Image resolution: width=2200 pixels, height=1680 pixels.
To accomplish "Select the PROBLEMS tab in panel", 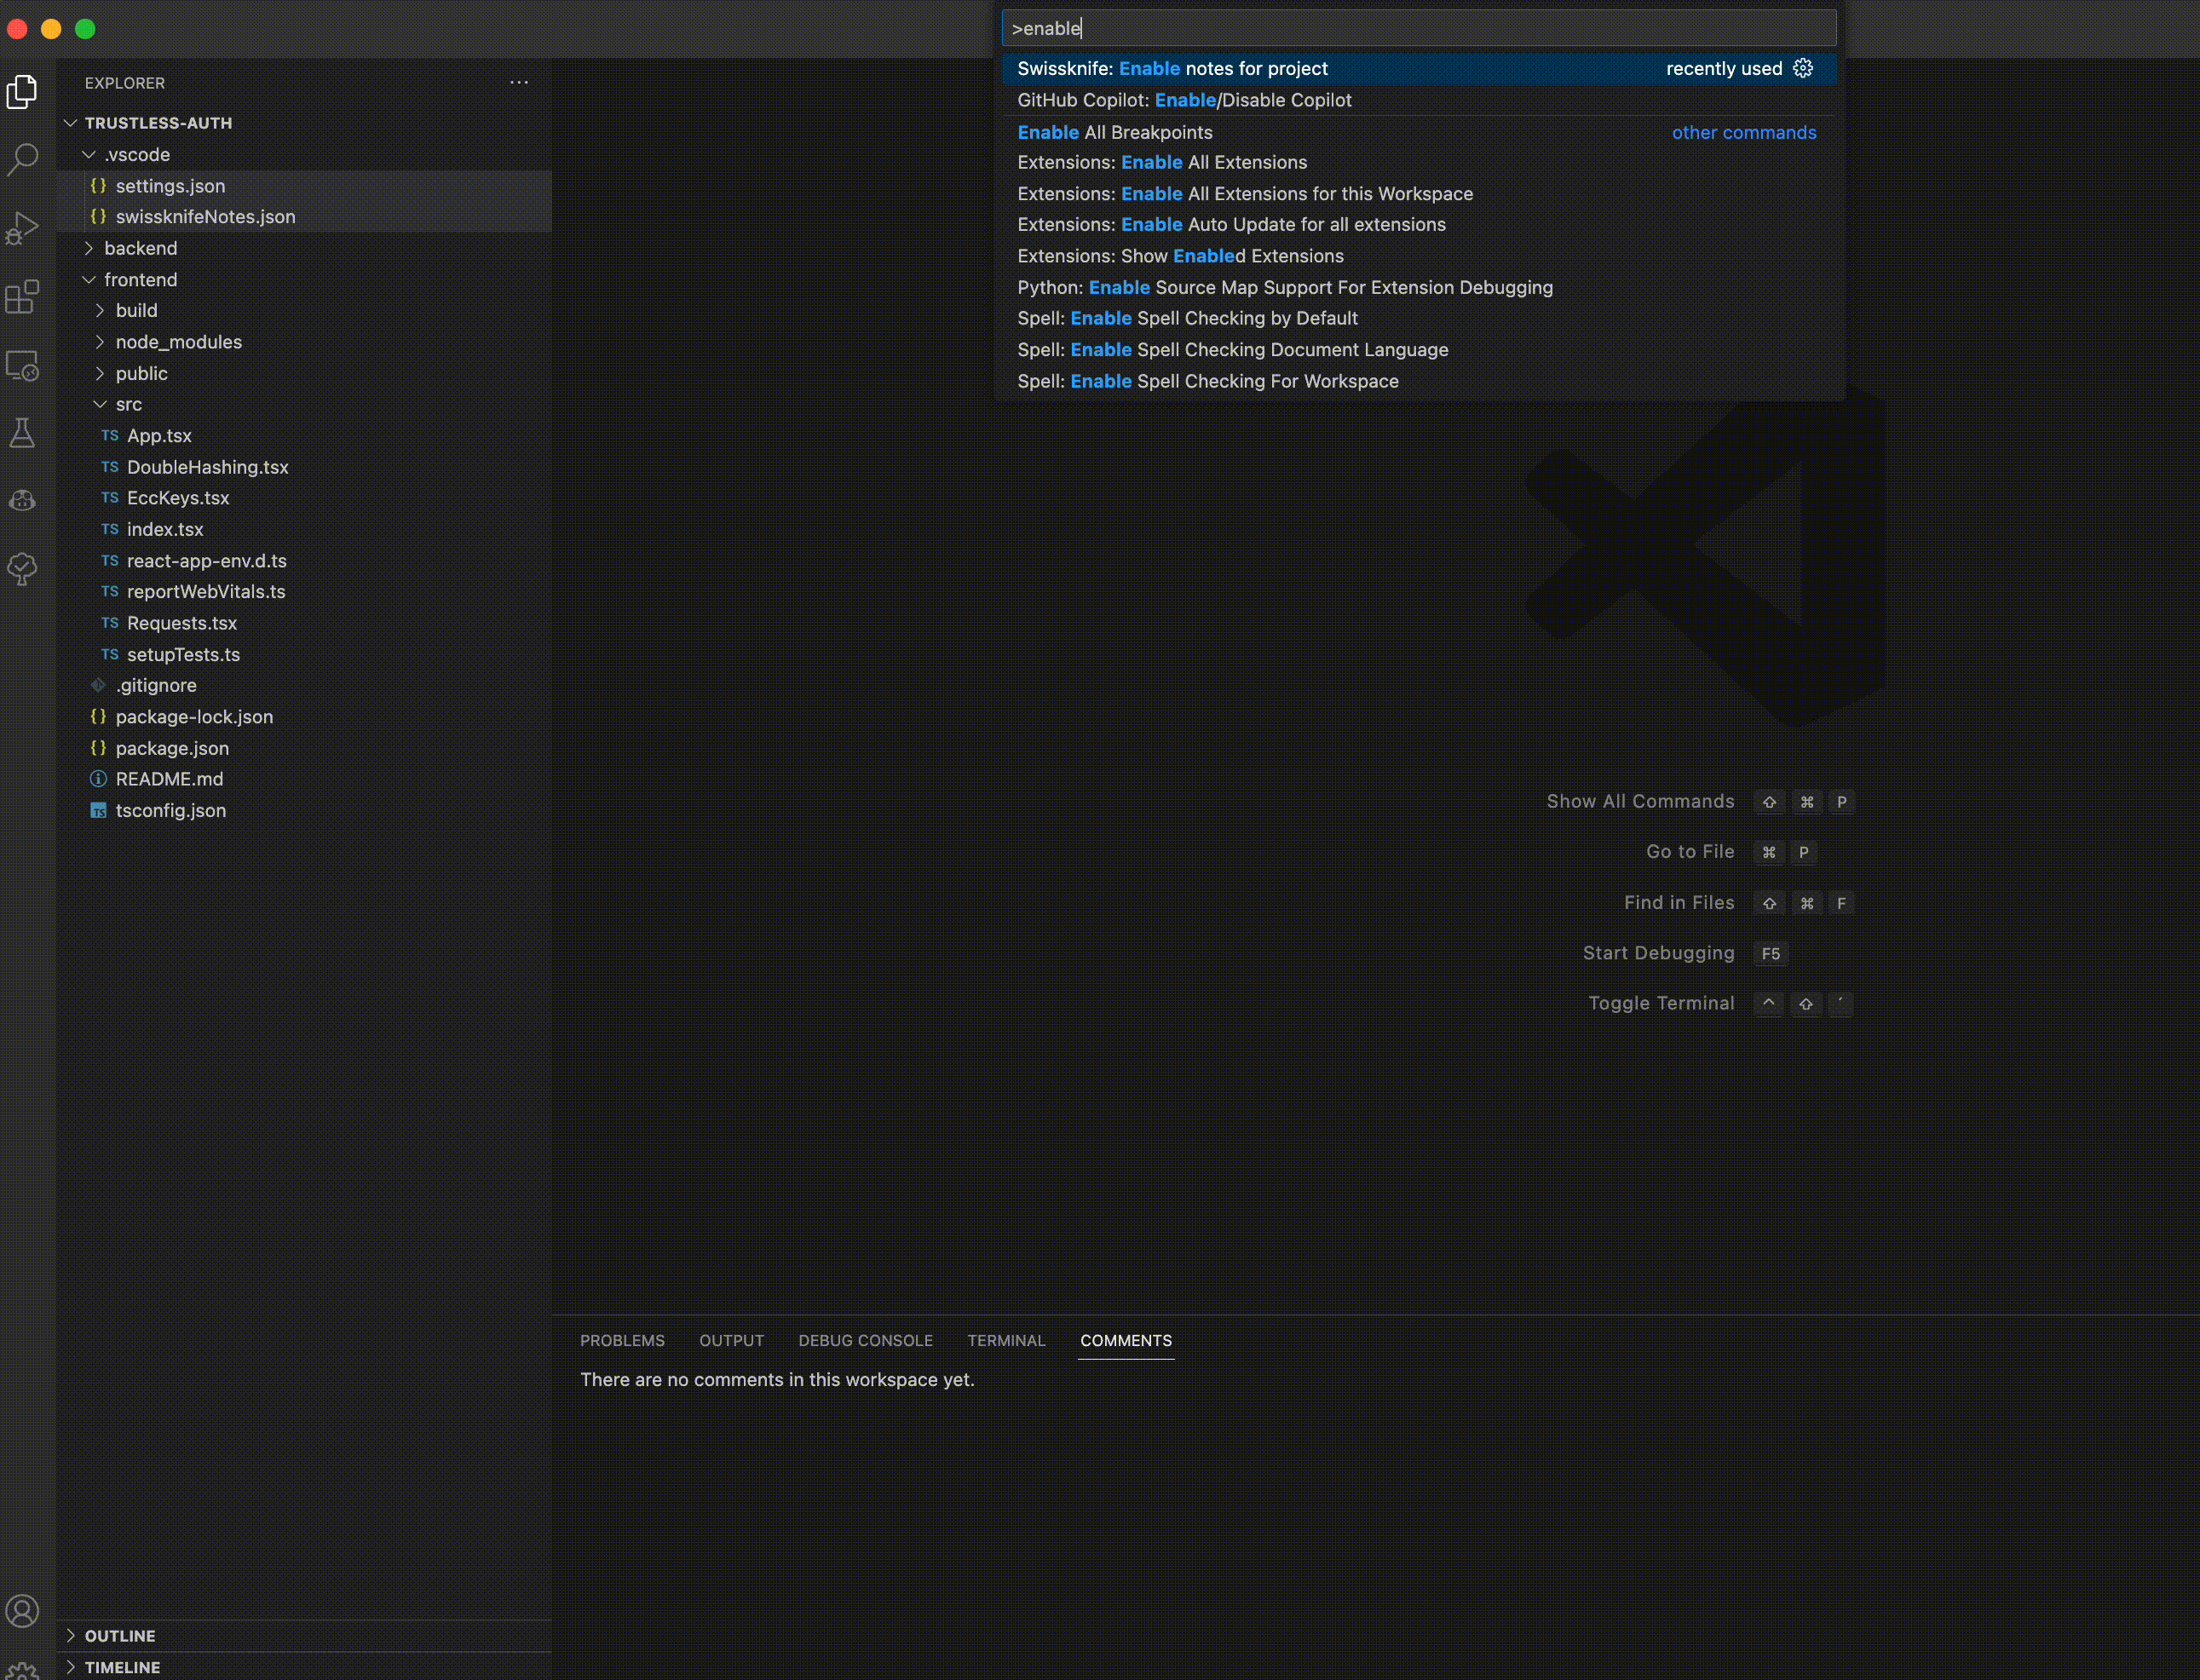I will 623,1339.
